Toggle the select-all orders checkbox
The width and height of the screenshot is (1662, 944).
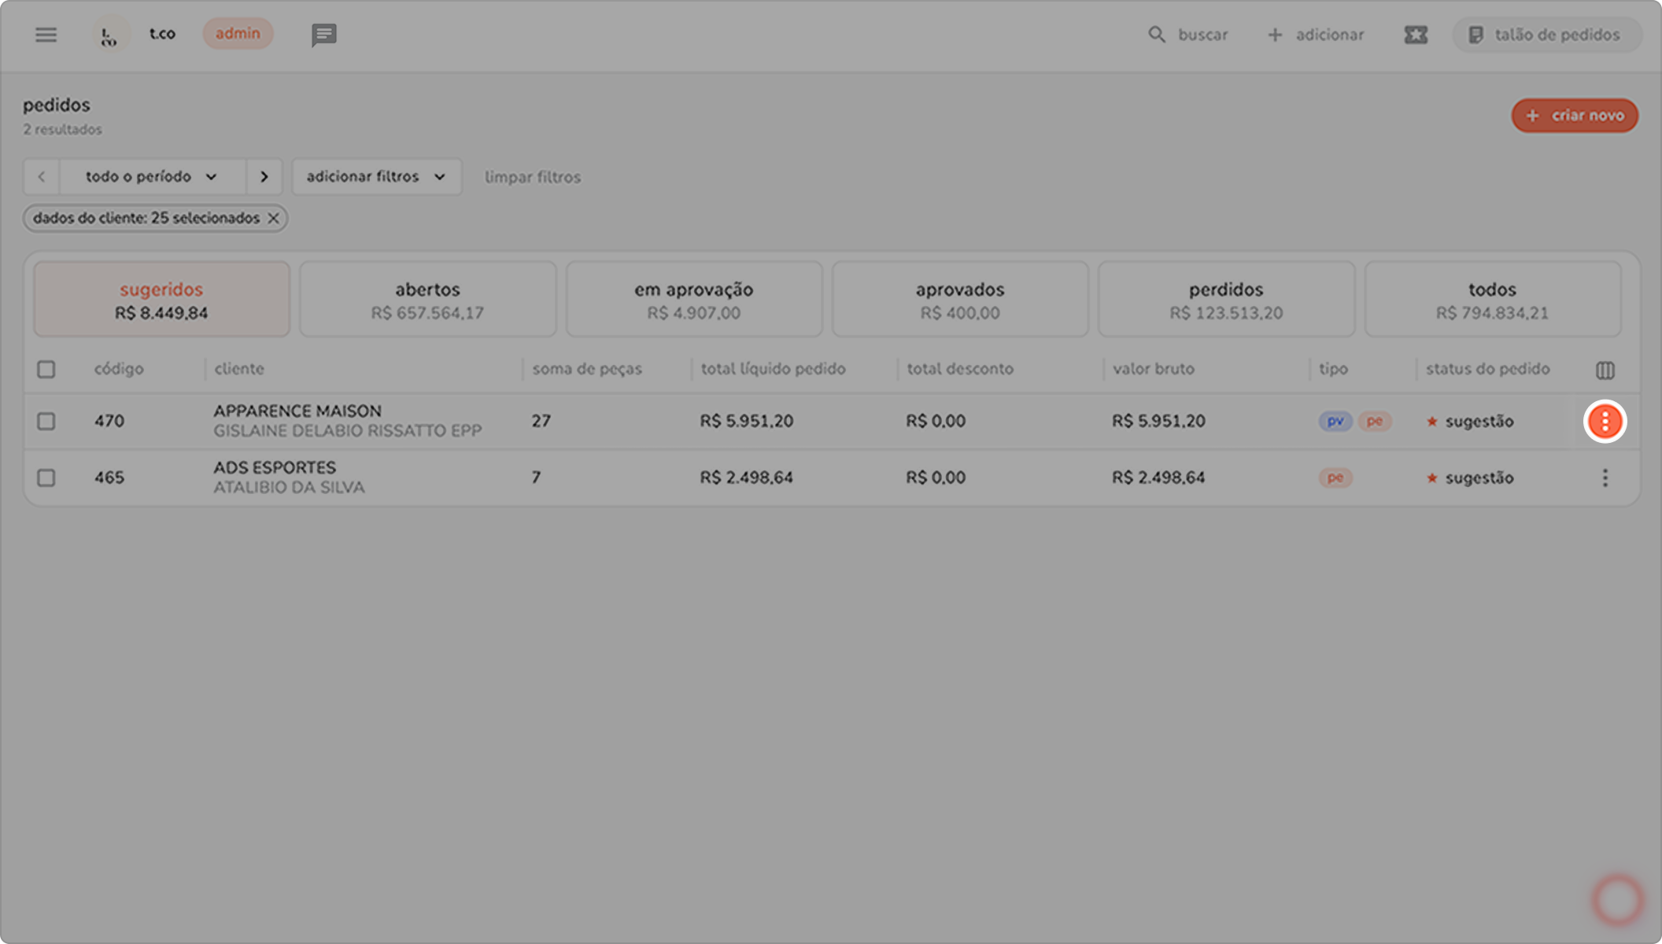tap(46, 370)
